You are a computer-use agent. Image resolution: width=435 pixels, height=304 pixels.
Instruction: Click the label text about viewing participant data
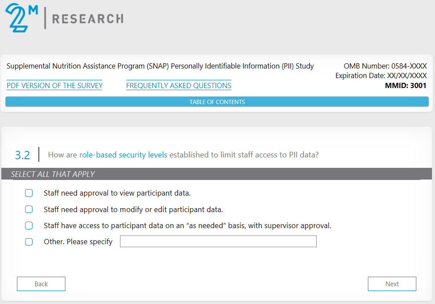pyautogui.click(x=117, y=193)
